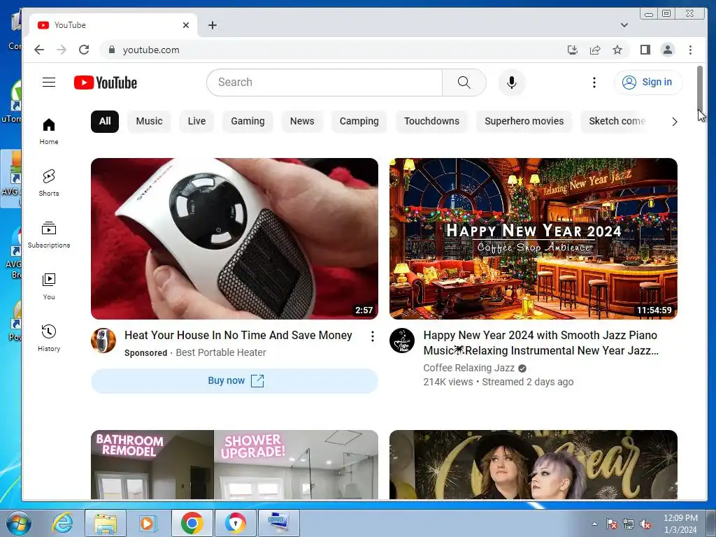
Task: Open the Chrome profile avatar
Action: (x=668, y=50)
